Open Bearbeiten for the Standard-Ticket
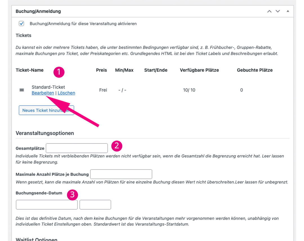Image resolution: width=304 pixels, height=241 pixels. coord(43,93)
